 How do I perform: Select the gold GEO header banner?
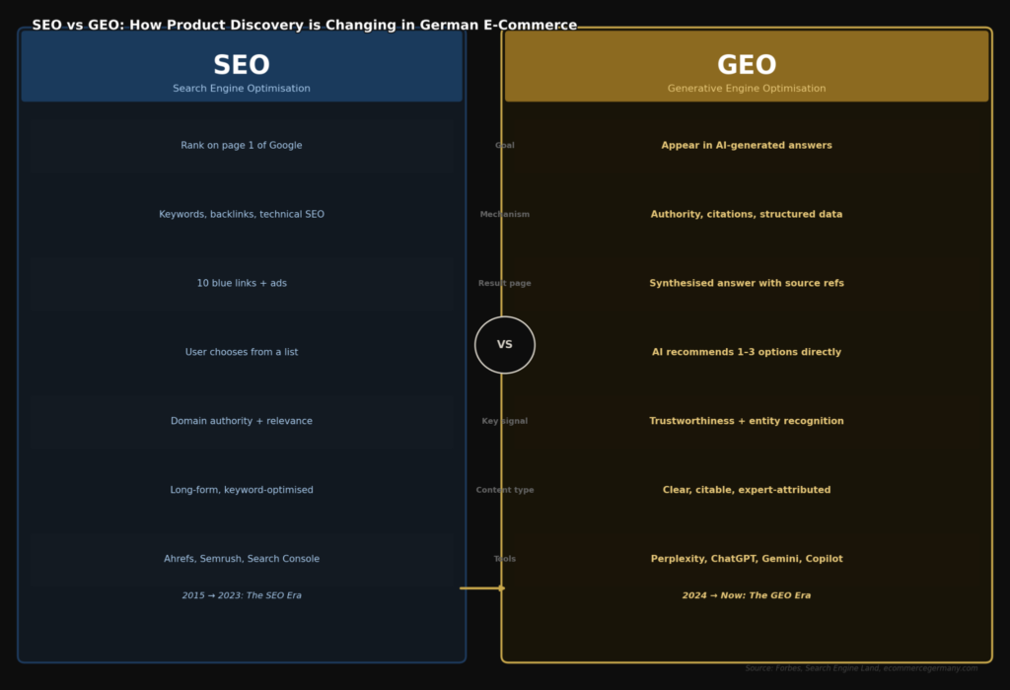747,67
